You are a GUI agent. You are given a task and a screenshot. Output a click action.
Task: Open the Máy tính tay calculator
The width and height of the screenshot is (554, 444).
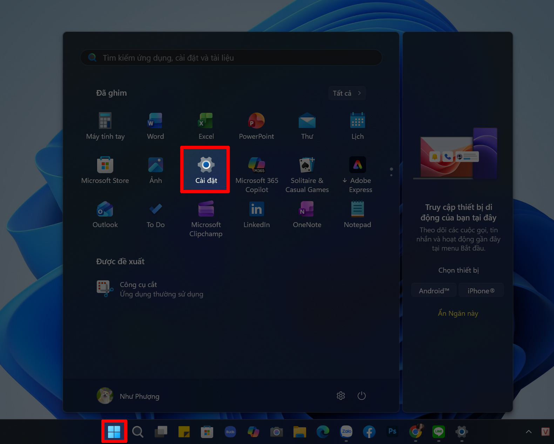(x=105, y=126)
